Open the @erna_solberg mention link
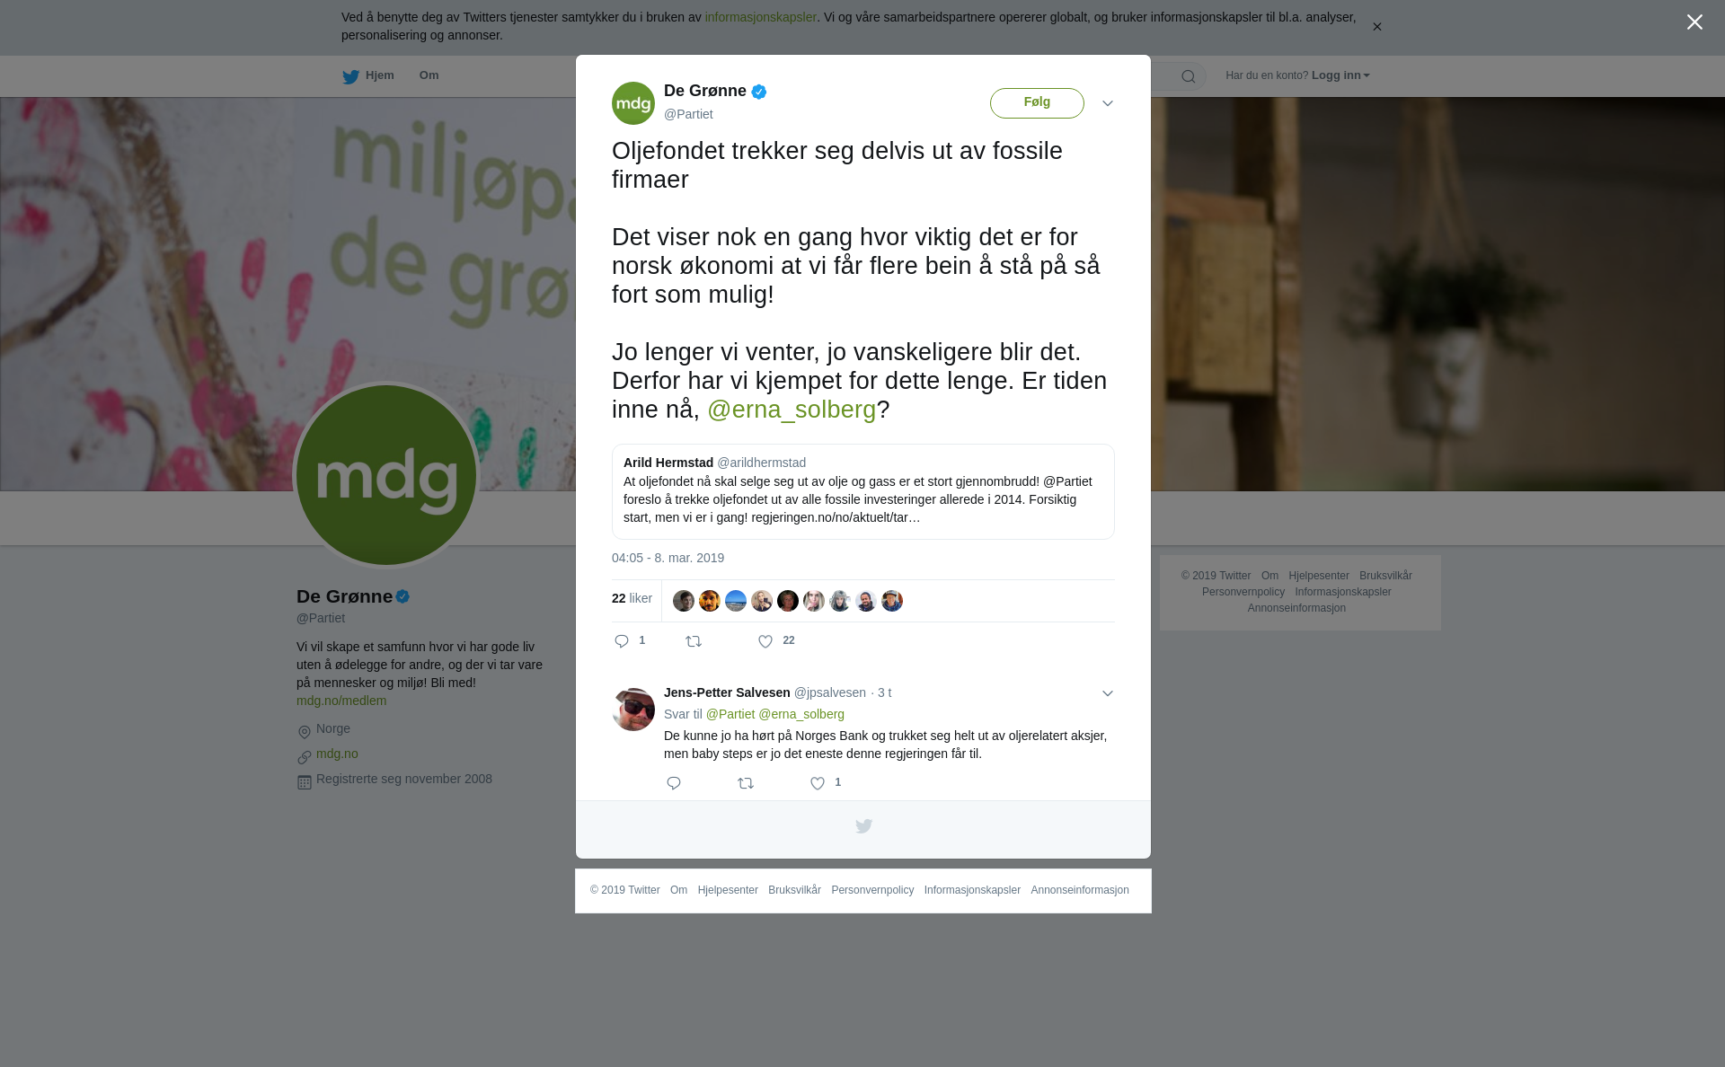The width and height of the screenshot is (1725, 1067). pos(792,410)
